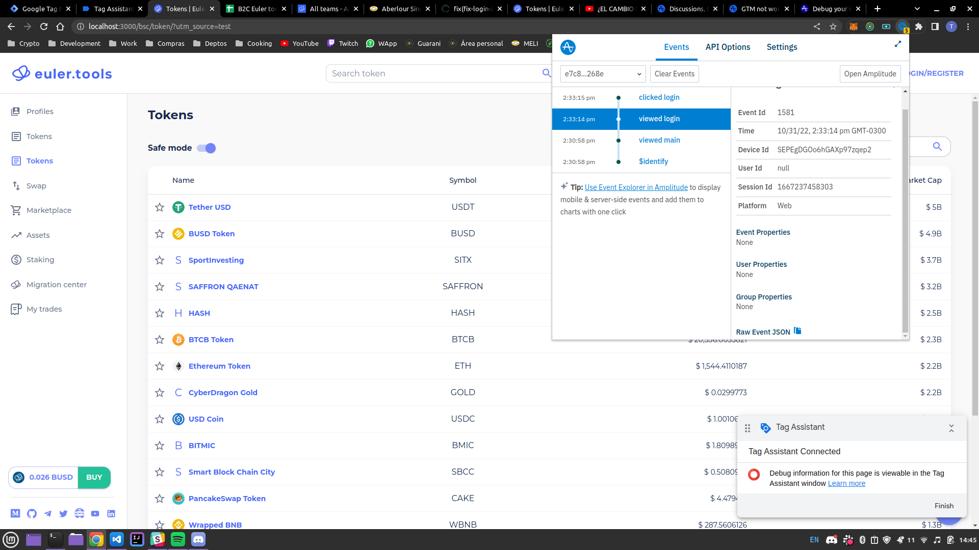The height and width of the screenshot is (550, 979).
Task: Click the Staking sidebar icon
Action: tap(16, 260)
